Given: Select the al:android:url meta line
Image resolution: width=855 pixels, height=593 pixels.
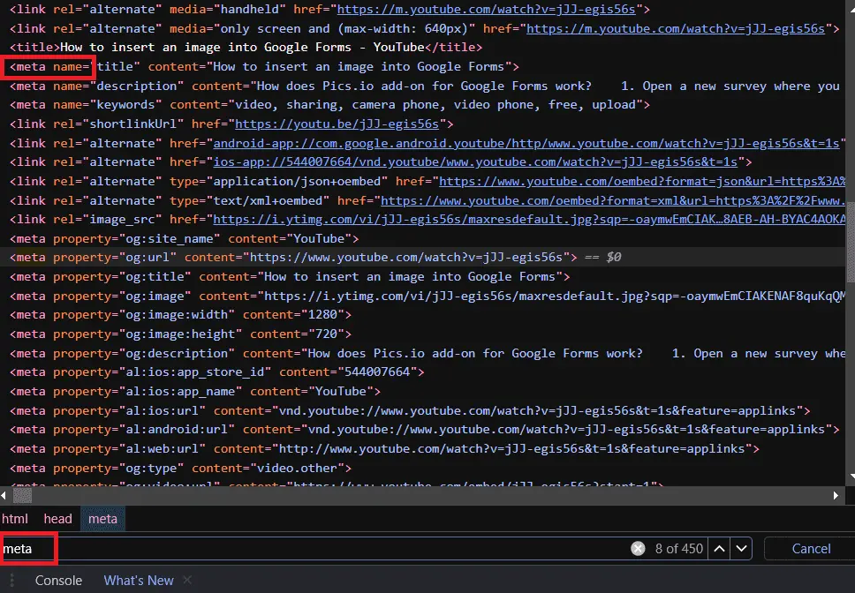Looking at the screenshot, I should [x=425, y=430].
